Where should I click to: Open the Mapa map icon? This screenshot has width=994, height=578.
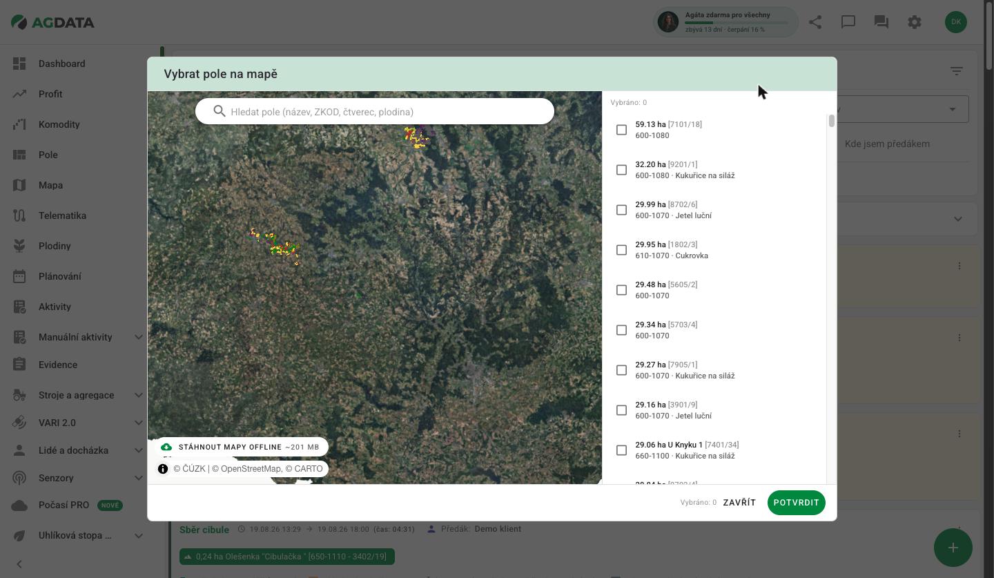[x=19, y=185]
